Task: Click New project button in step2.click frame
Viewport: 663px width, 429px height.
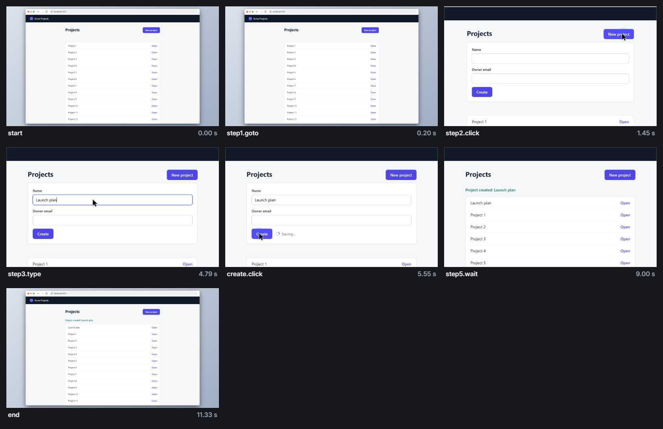Action: tap(618, 34)
